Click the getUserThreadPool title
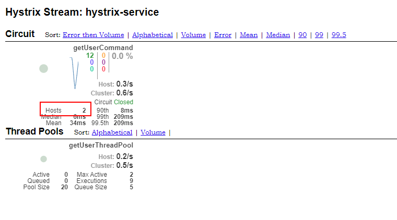This screenshot has height=220, width=397. [101, 145]
